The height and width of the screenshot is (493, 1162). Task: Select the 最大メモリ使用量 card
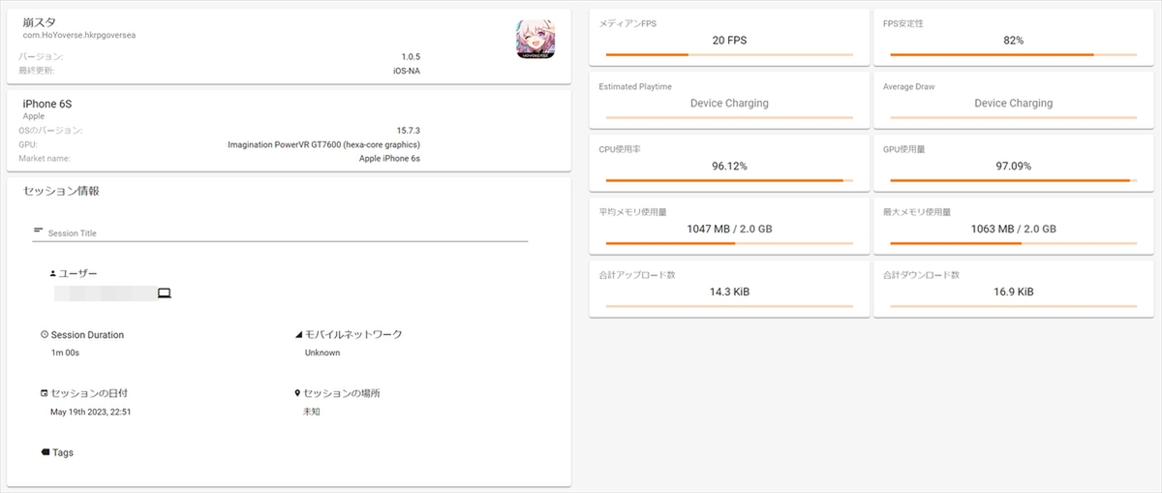click(x=1013, y=225)
